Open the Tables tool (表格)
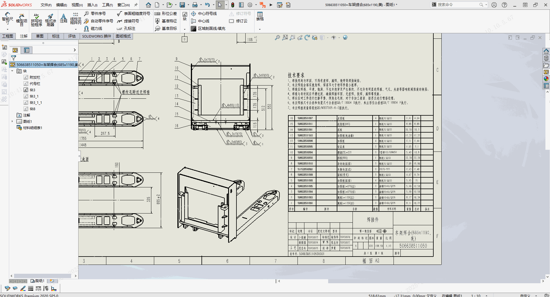The height and width of the screenshot is (297, 550). tap(260, 16)
